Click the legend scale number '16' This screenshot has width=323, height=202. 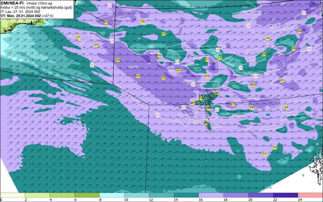click(201, 200)
